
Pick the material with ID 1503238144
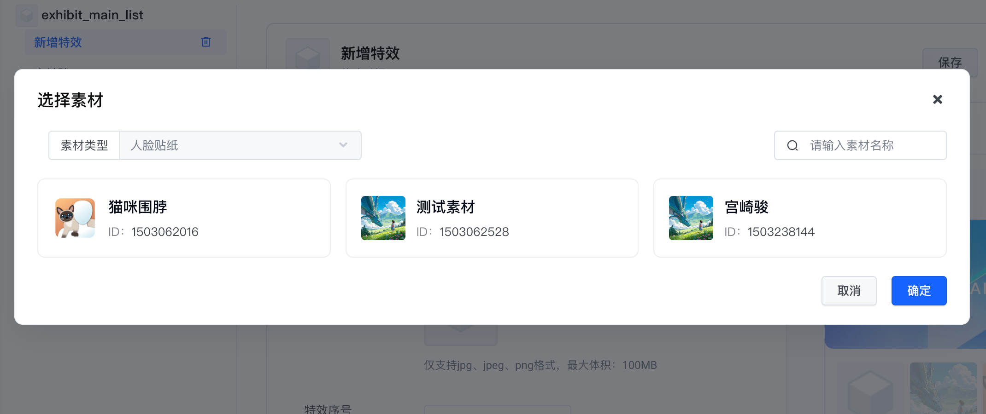(781, 232)
